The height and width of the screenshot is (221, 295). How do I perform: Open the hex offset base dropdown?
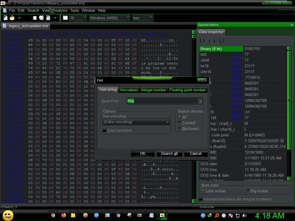point(150,18)
